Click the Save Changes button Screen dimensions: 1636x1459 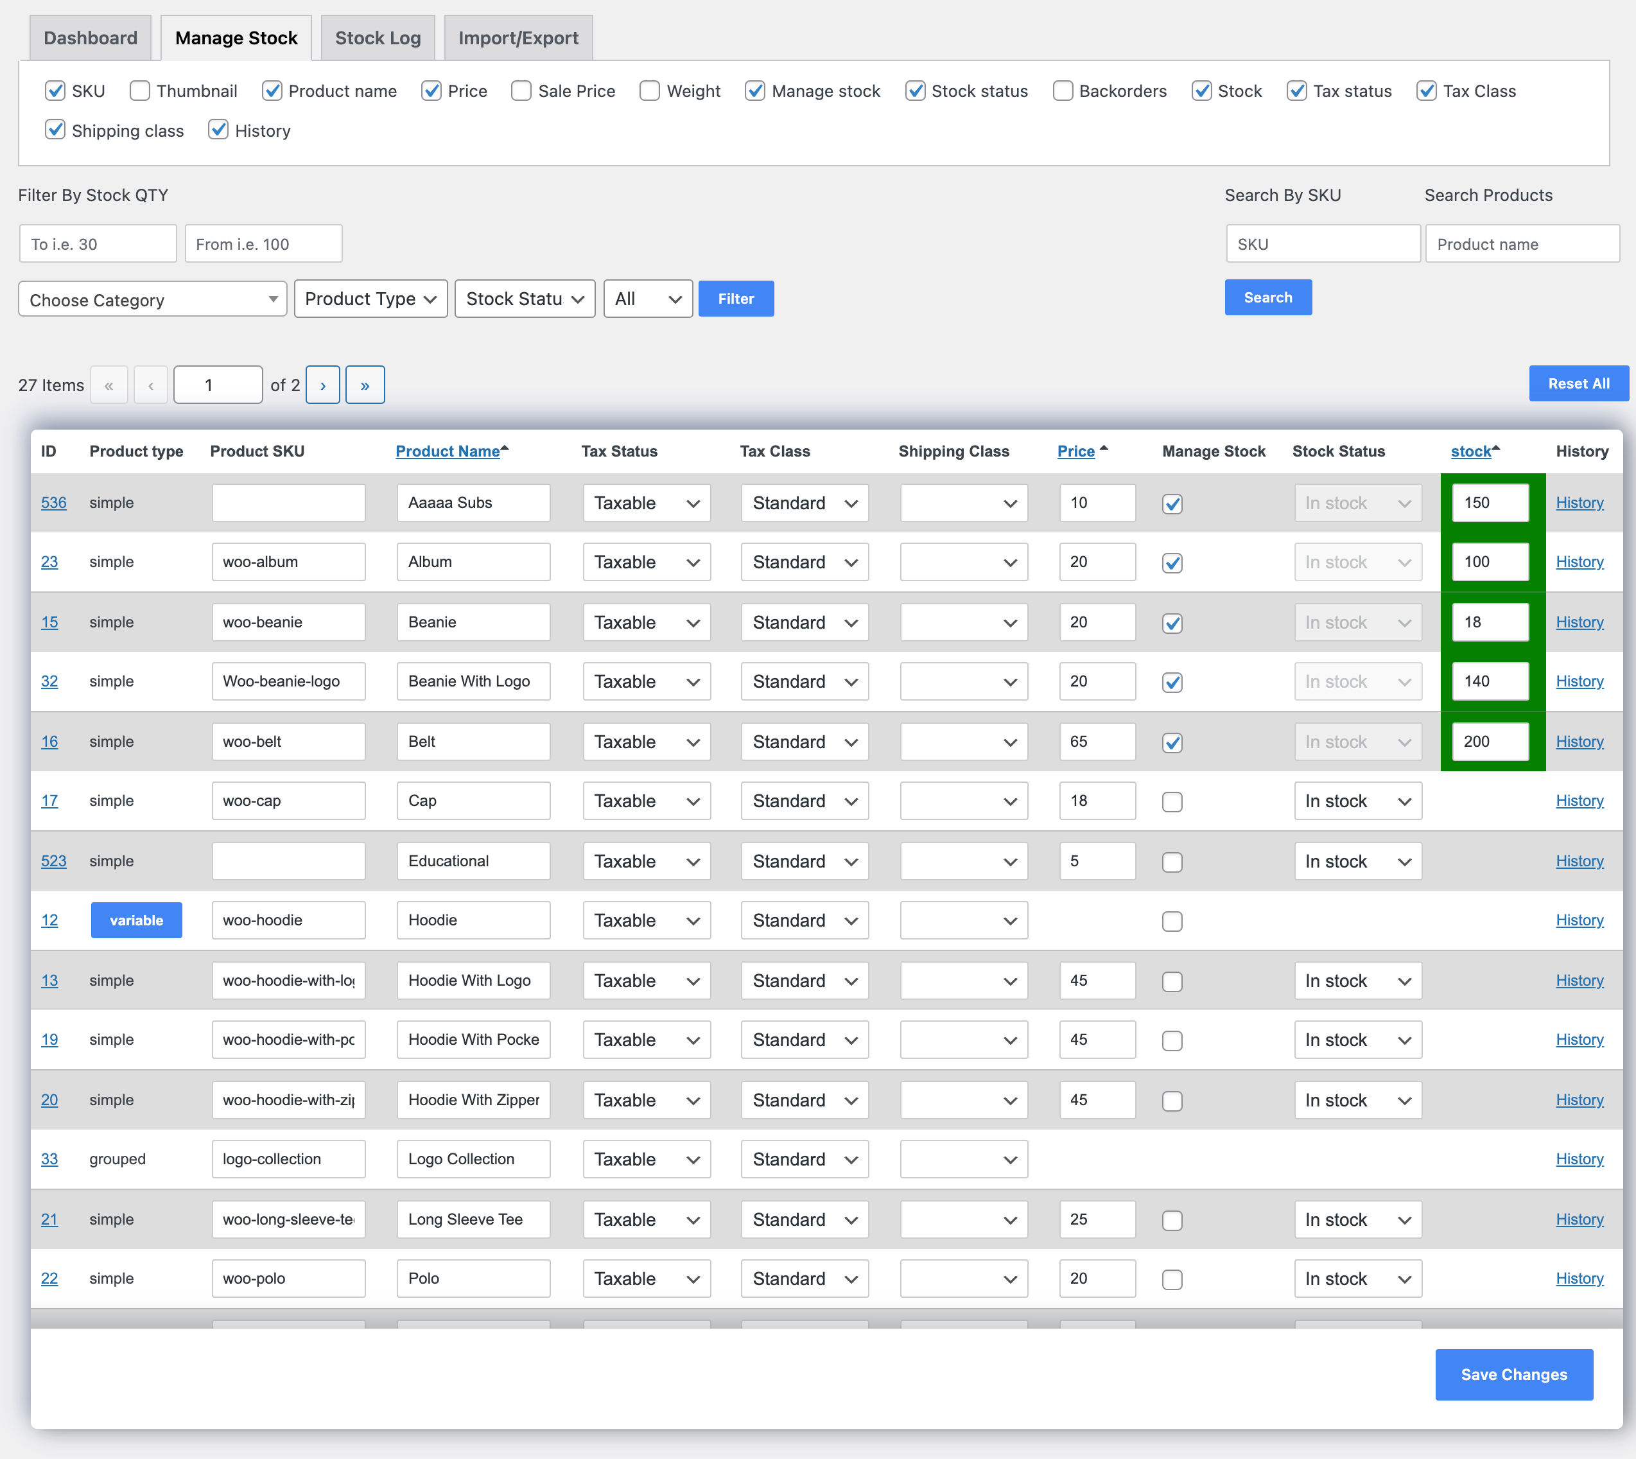tap(1513, 1374)
